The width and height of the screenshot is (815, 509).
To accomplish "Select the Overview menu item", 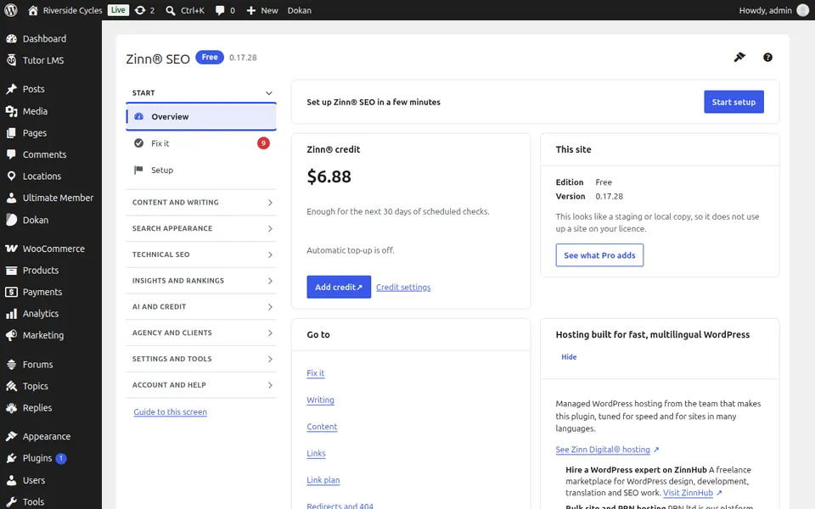I will [201, 117].
